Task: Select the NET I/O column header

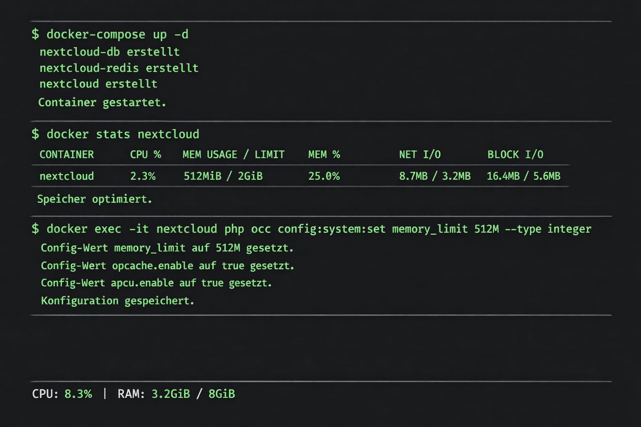Action: tap(420, 154)
